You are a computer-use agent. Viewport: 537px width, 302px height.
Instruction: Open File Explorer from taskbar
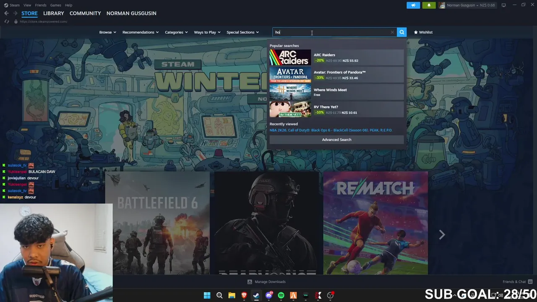coord(232,295)
